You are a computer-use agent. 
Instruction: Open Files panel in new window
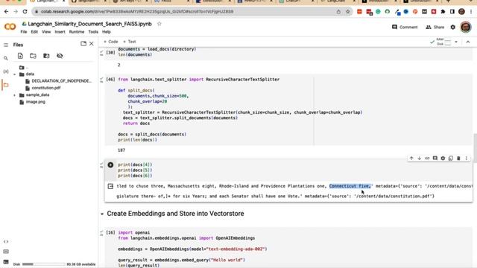83,44
